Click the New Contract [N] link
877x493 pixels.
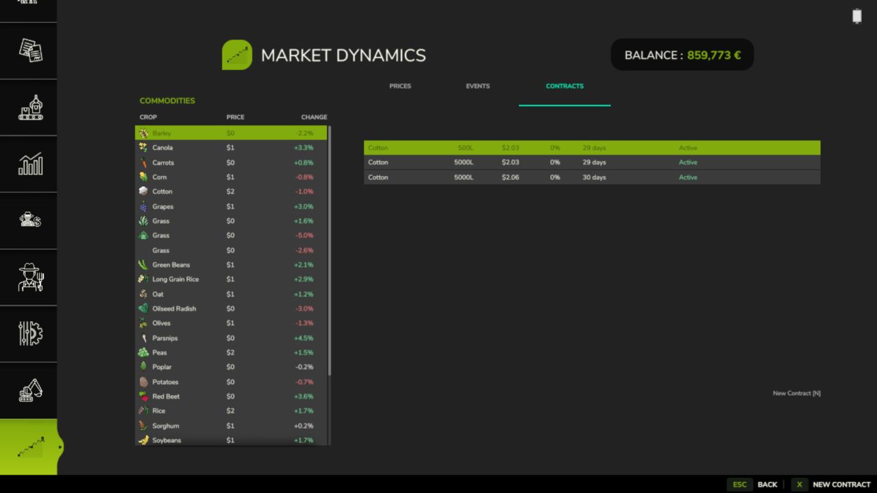tap(796, 394)
